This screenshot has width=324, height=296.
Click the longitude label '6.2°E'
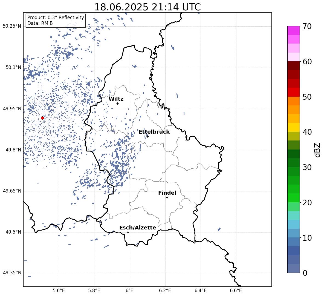coord(165,291)
